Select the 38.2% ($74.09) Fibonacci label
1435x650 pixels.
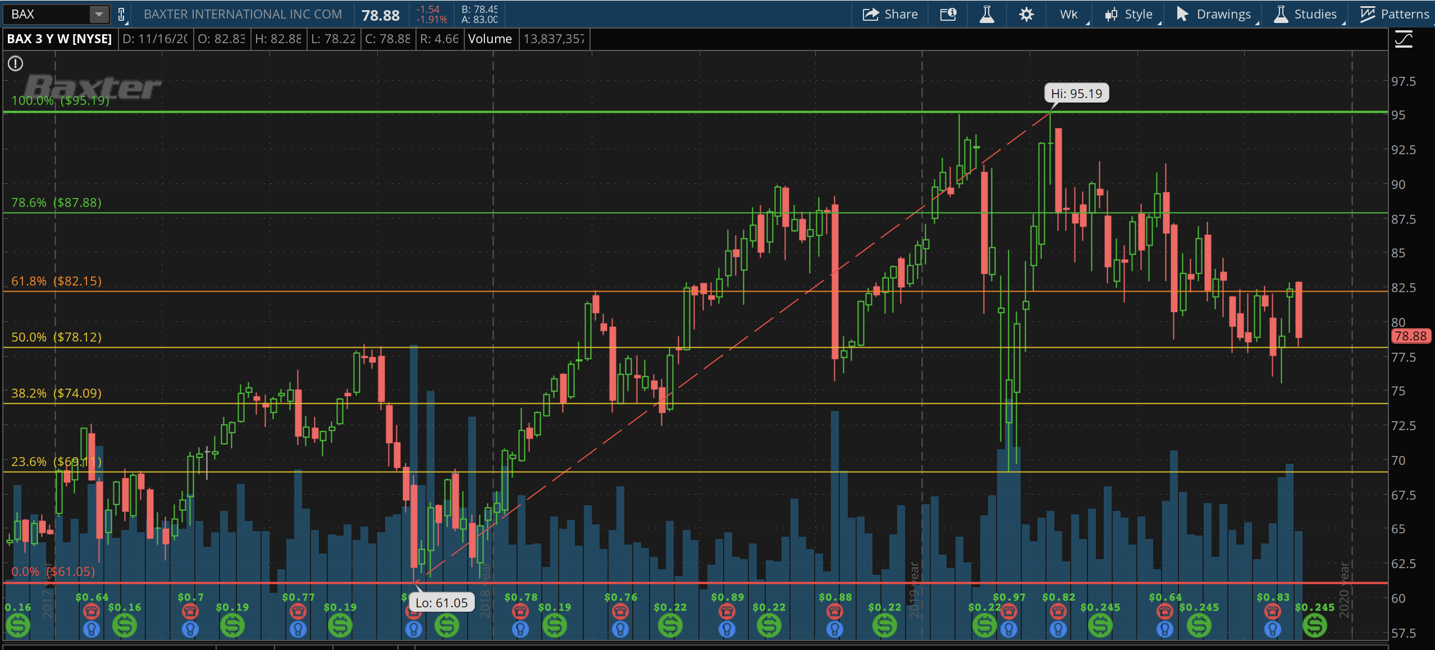click(56, 393)
